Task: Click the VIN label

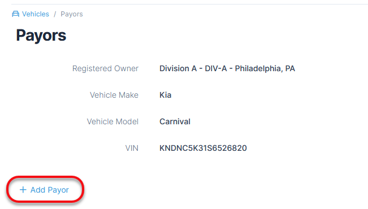Action: point(132,148)
